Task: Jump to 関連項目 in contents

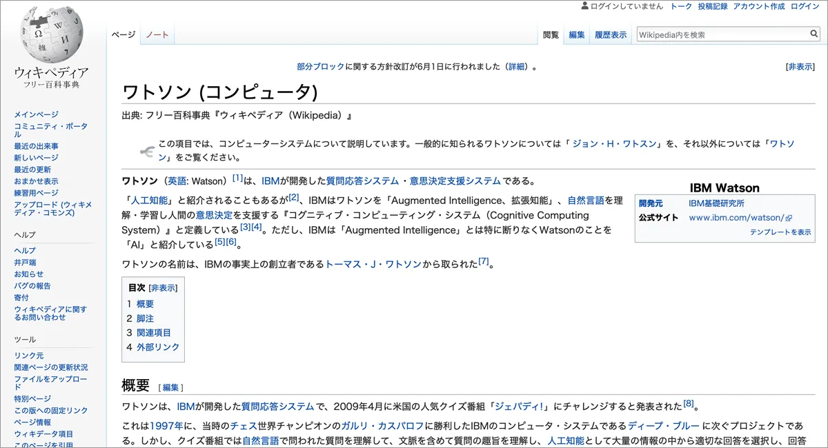Action: pos(150,333)
